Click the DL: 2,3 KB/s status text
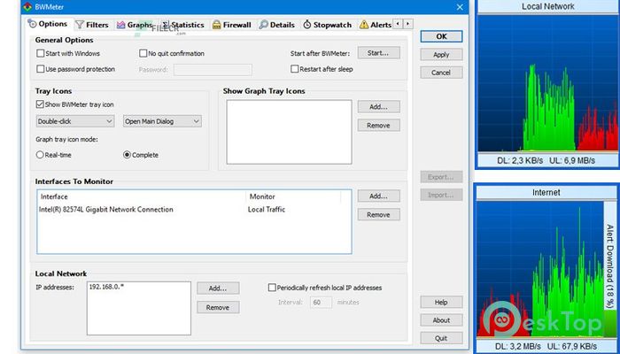The width and height of the screenshot is (620, 354). pyautogui.click(x=520, y=160)
